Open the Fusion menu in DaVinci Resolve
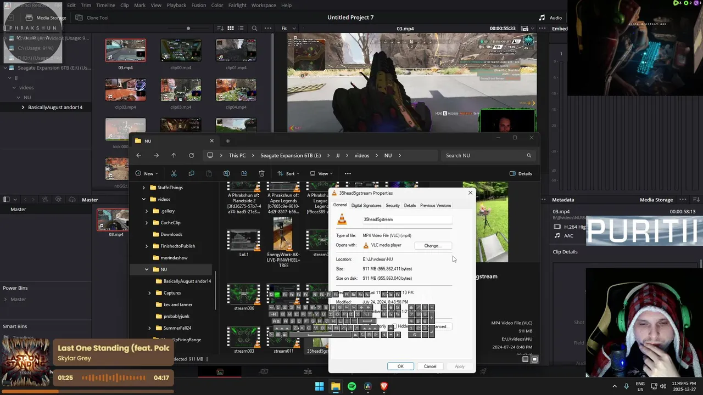Screen dimensions: 703x395 point(199,5)
